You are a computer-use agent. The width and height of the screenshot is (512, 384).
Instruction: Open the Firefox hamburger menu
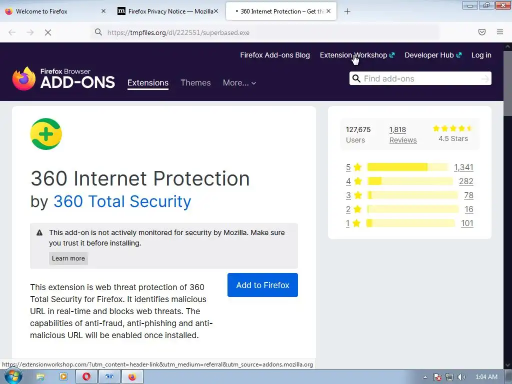tap(500, 32)
